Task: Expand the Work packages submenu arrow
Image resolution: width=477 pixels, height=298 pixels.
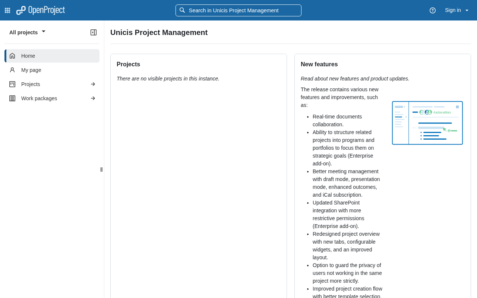Action: point(93,98)
